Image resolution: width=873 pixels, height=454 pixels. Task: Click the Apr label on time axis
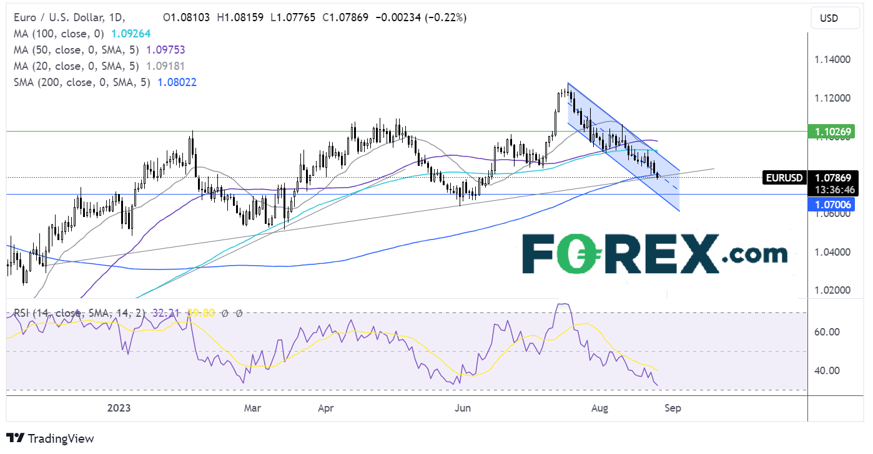[326, 408]
